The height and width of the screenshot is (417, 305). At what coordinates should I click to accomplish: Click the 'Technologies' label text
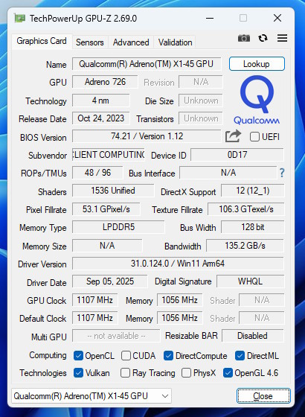(43, 373)
